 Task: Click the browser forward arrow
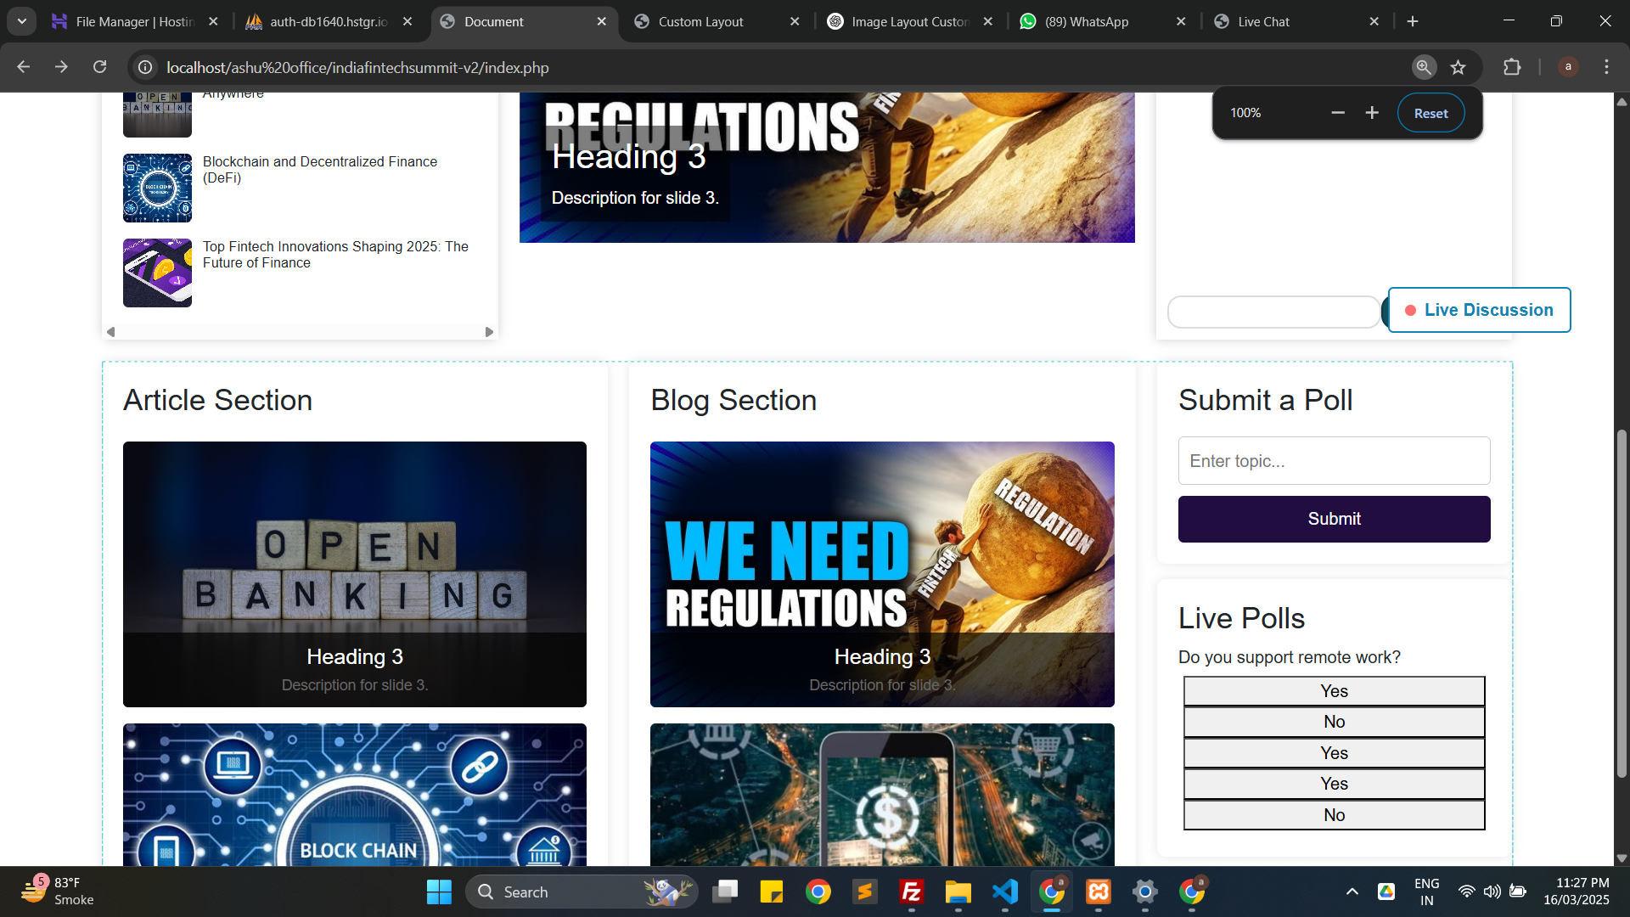(x=61, y=67)
